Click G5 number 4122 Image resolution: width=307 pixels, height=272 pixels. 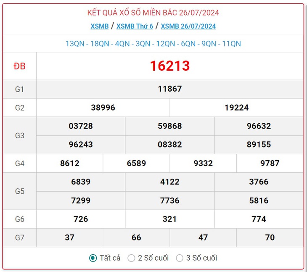(x=170, y=182)
